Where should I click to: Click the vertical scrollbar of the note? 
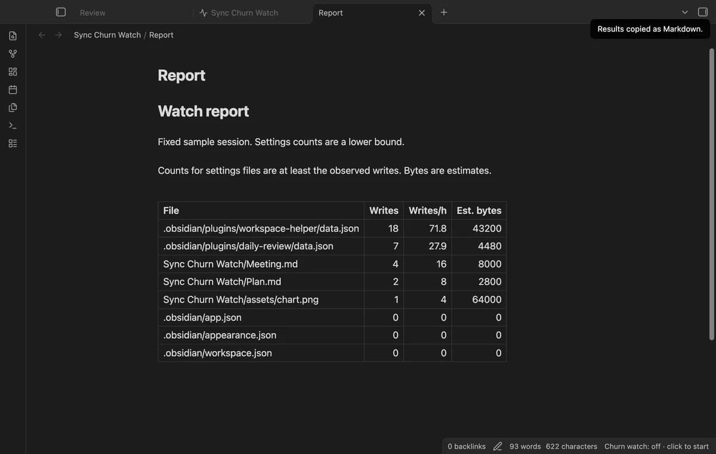(711, 194)
